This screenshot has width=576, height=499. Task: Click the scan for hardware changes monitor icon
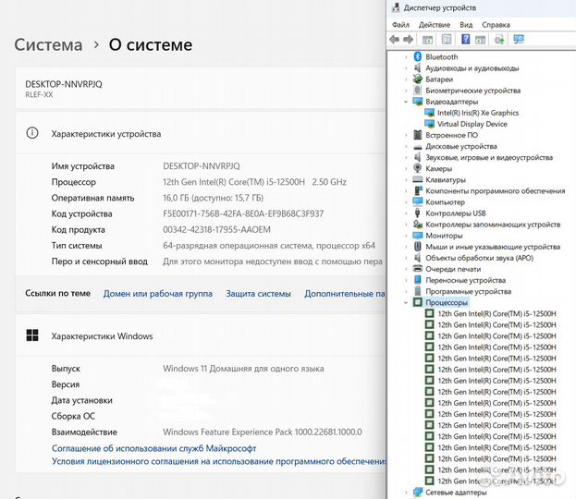click(519, 40)
